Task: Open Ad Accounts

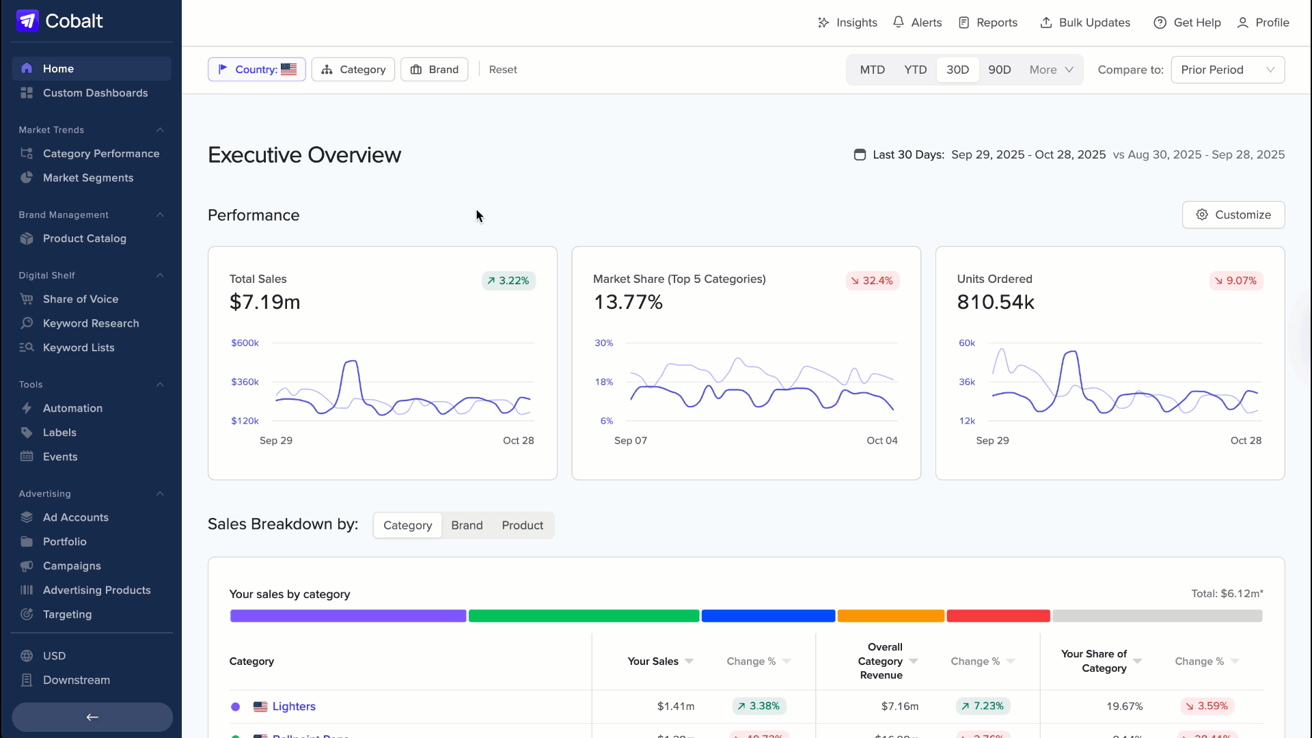Action: [x=92, y=517]
